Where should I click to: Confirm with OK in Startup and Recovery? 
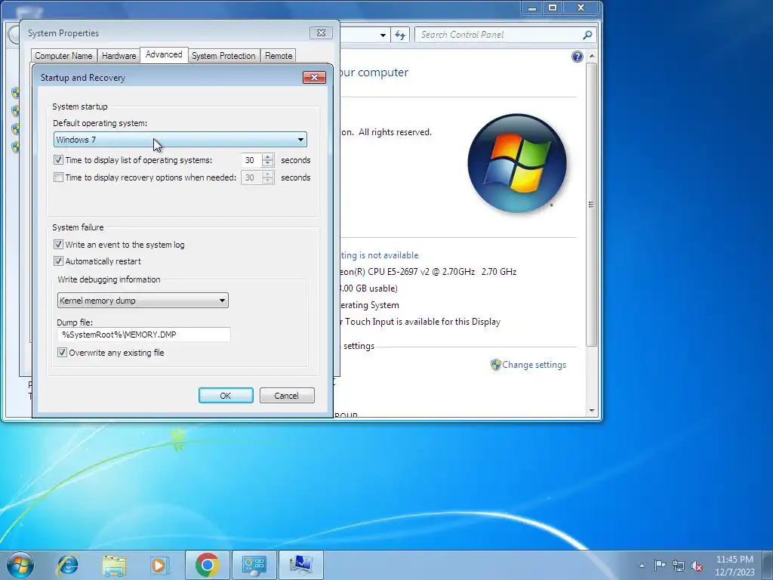point(226,396)
